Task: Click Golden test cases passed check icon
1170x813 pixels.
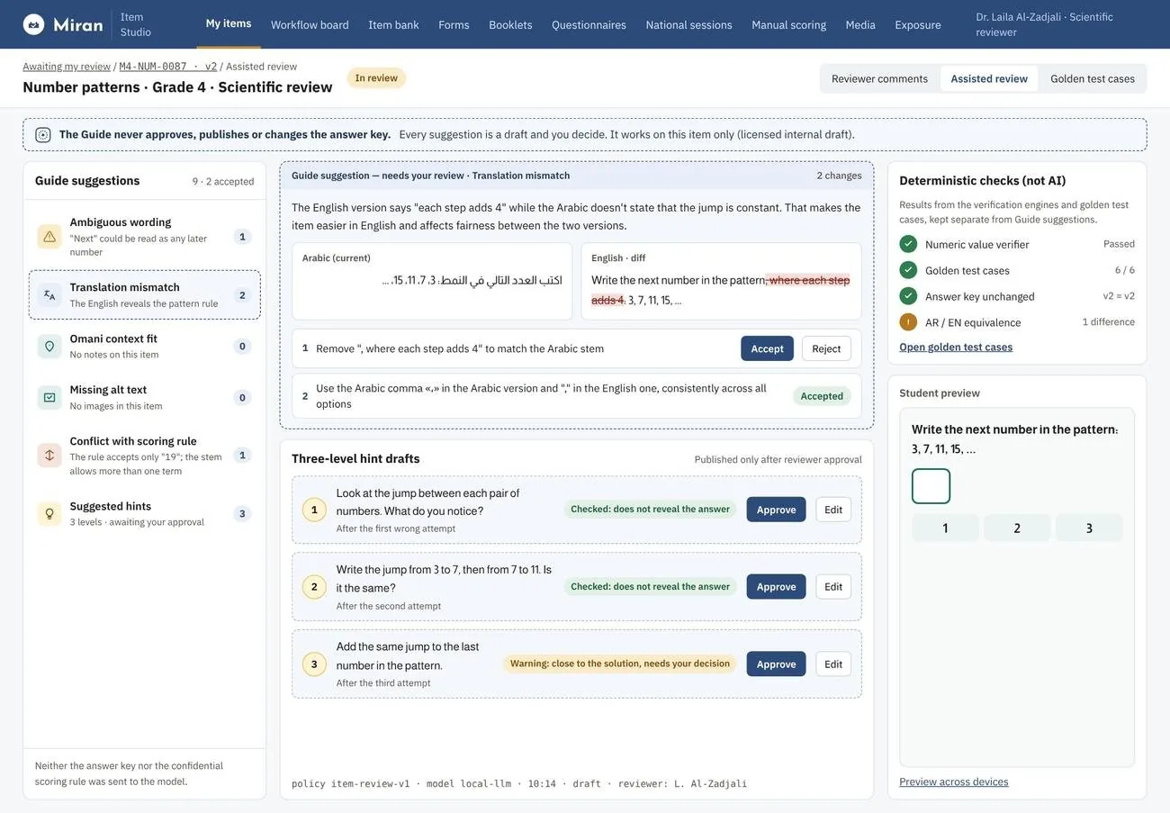Action: 908,270
